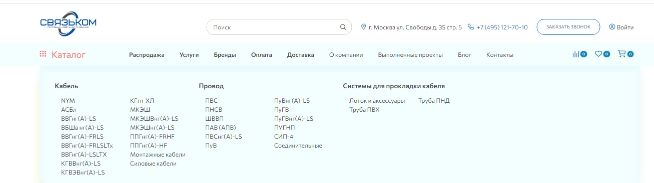The width and height of the screenshot is (654, 183).
Task: Open the Кабель category heading
Action: click(67, 86)
